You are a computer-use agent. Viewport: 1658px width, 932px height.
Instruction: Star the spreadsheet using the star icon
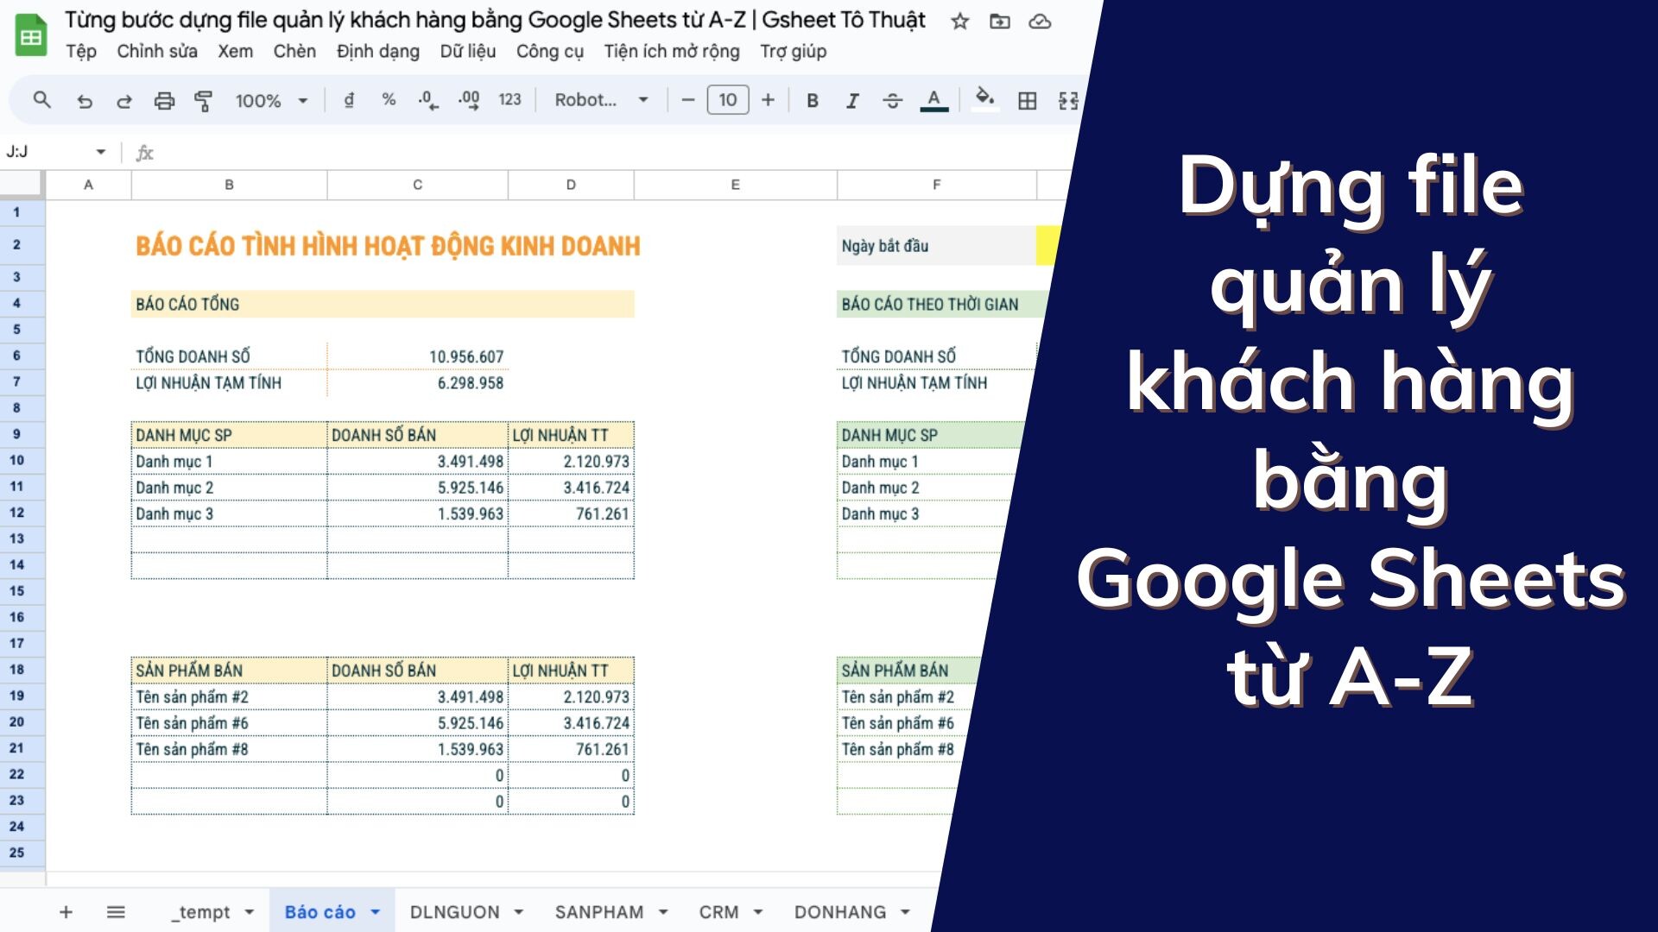click(x=960, y=22)
